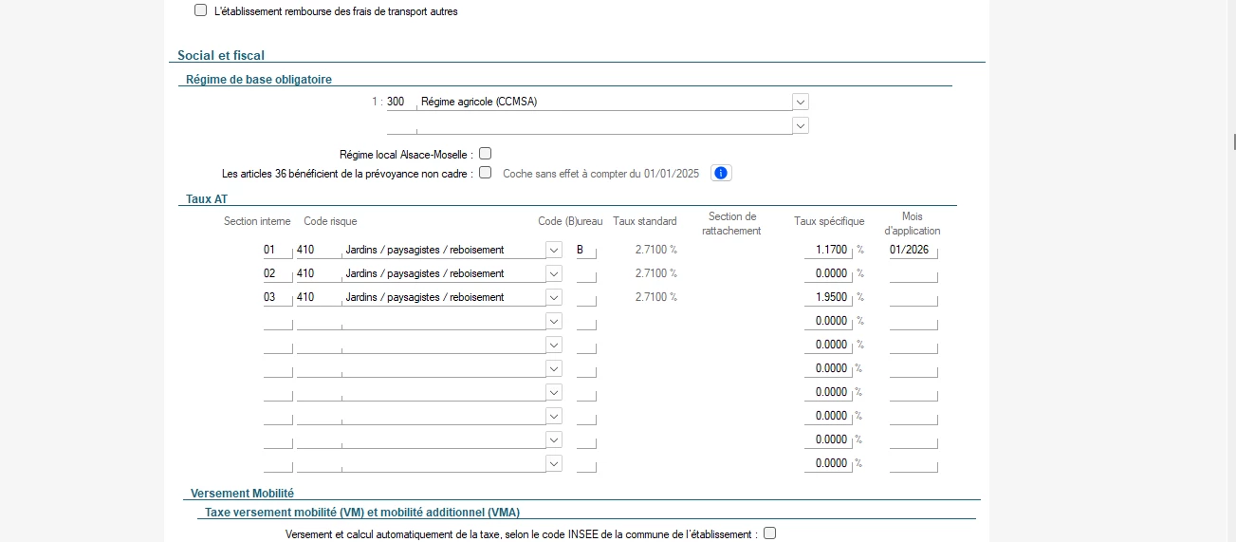Expand the empty second régime dropdown
Image resolution: width=1236 pixels, height=542 pixels.
[x=801, y=125]
